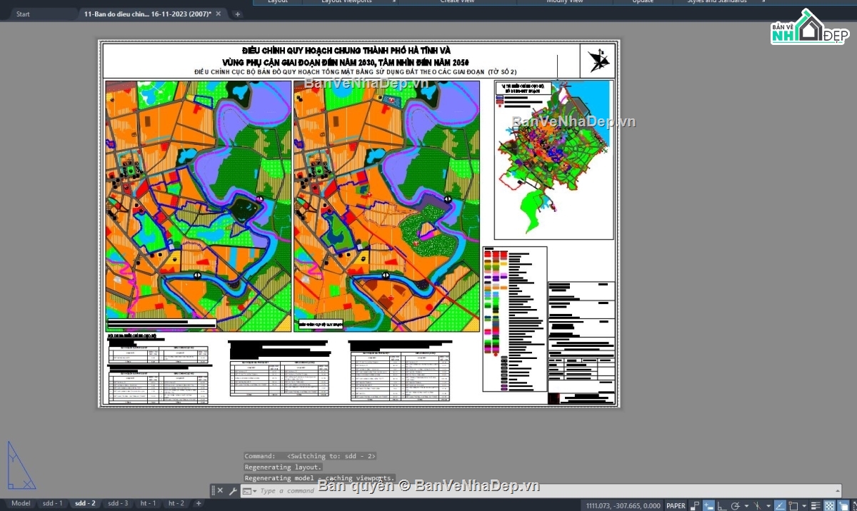Screen dimensions: 857x511
Task: Toggle transparency display in status bar
Action: 829,505
